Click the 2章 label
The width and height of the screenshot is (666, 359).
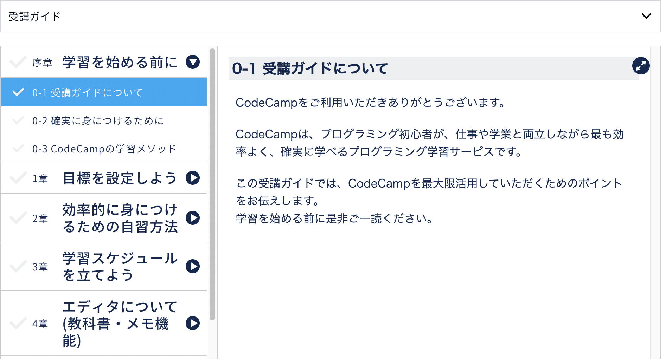pyautogui.click(x=40, y=218)
